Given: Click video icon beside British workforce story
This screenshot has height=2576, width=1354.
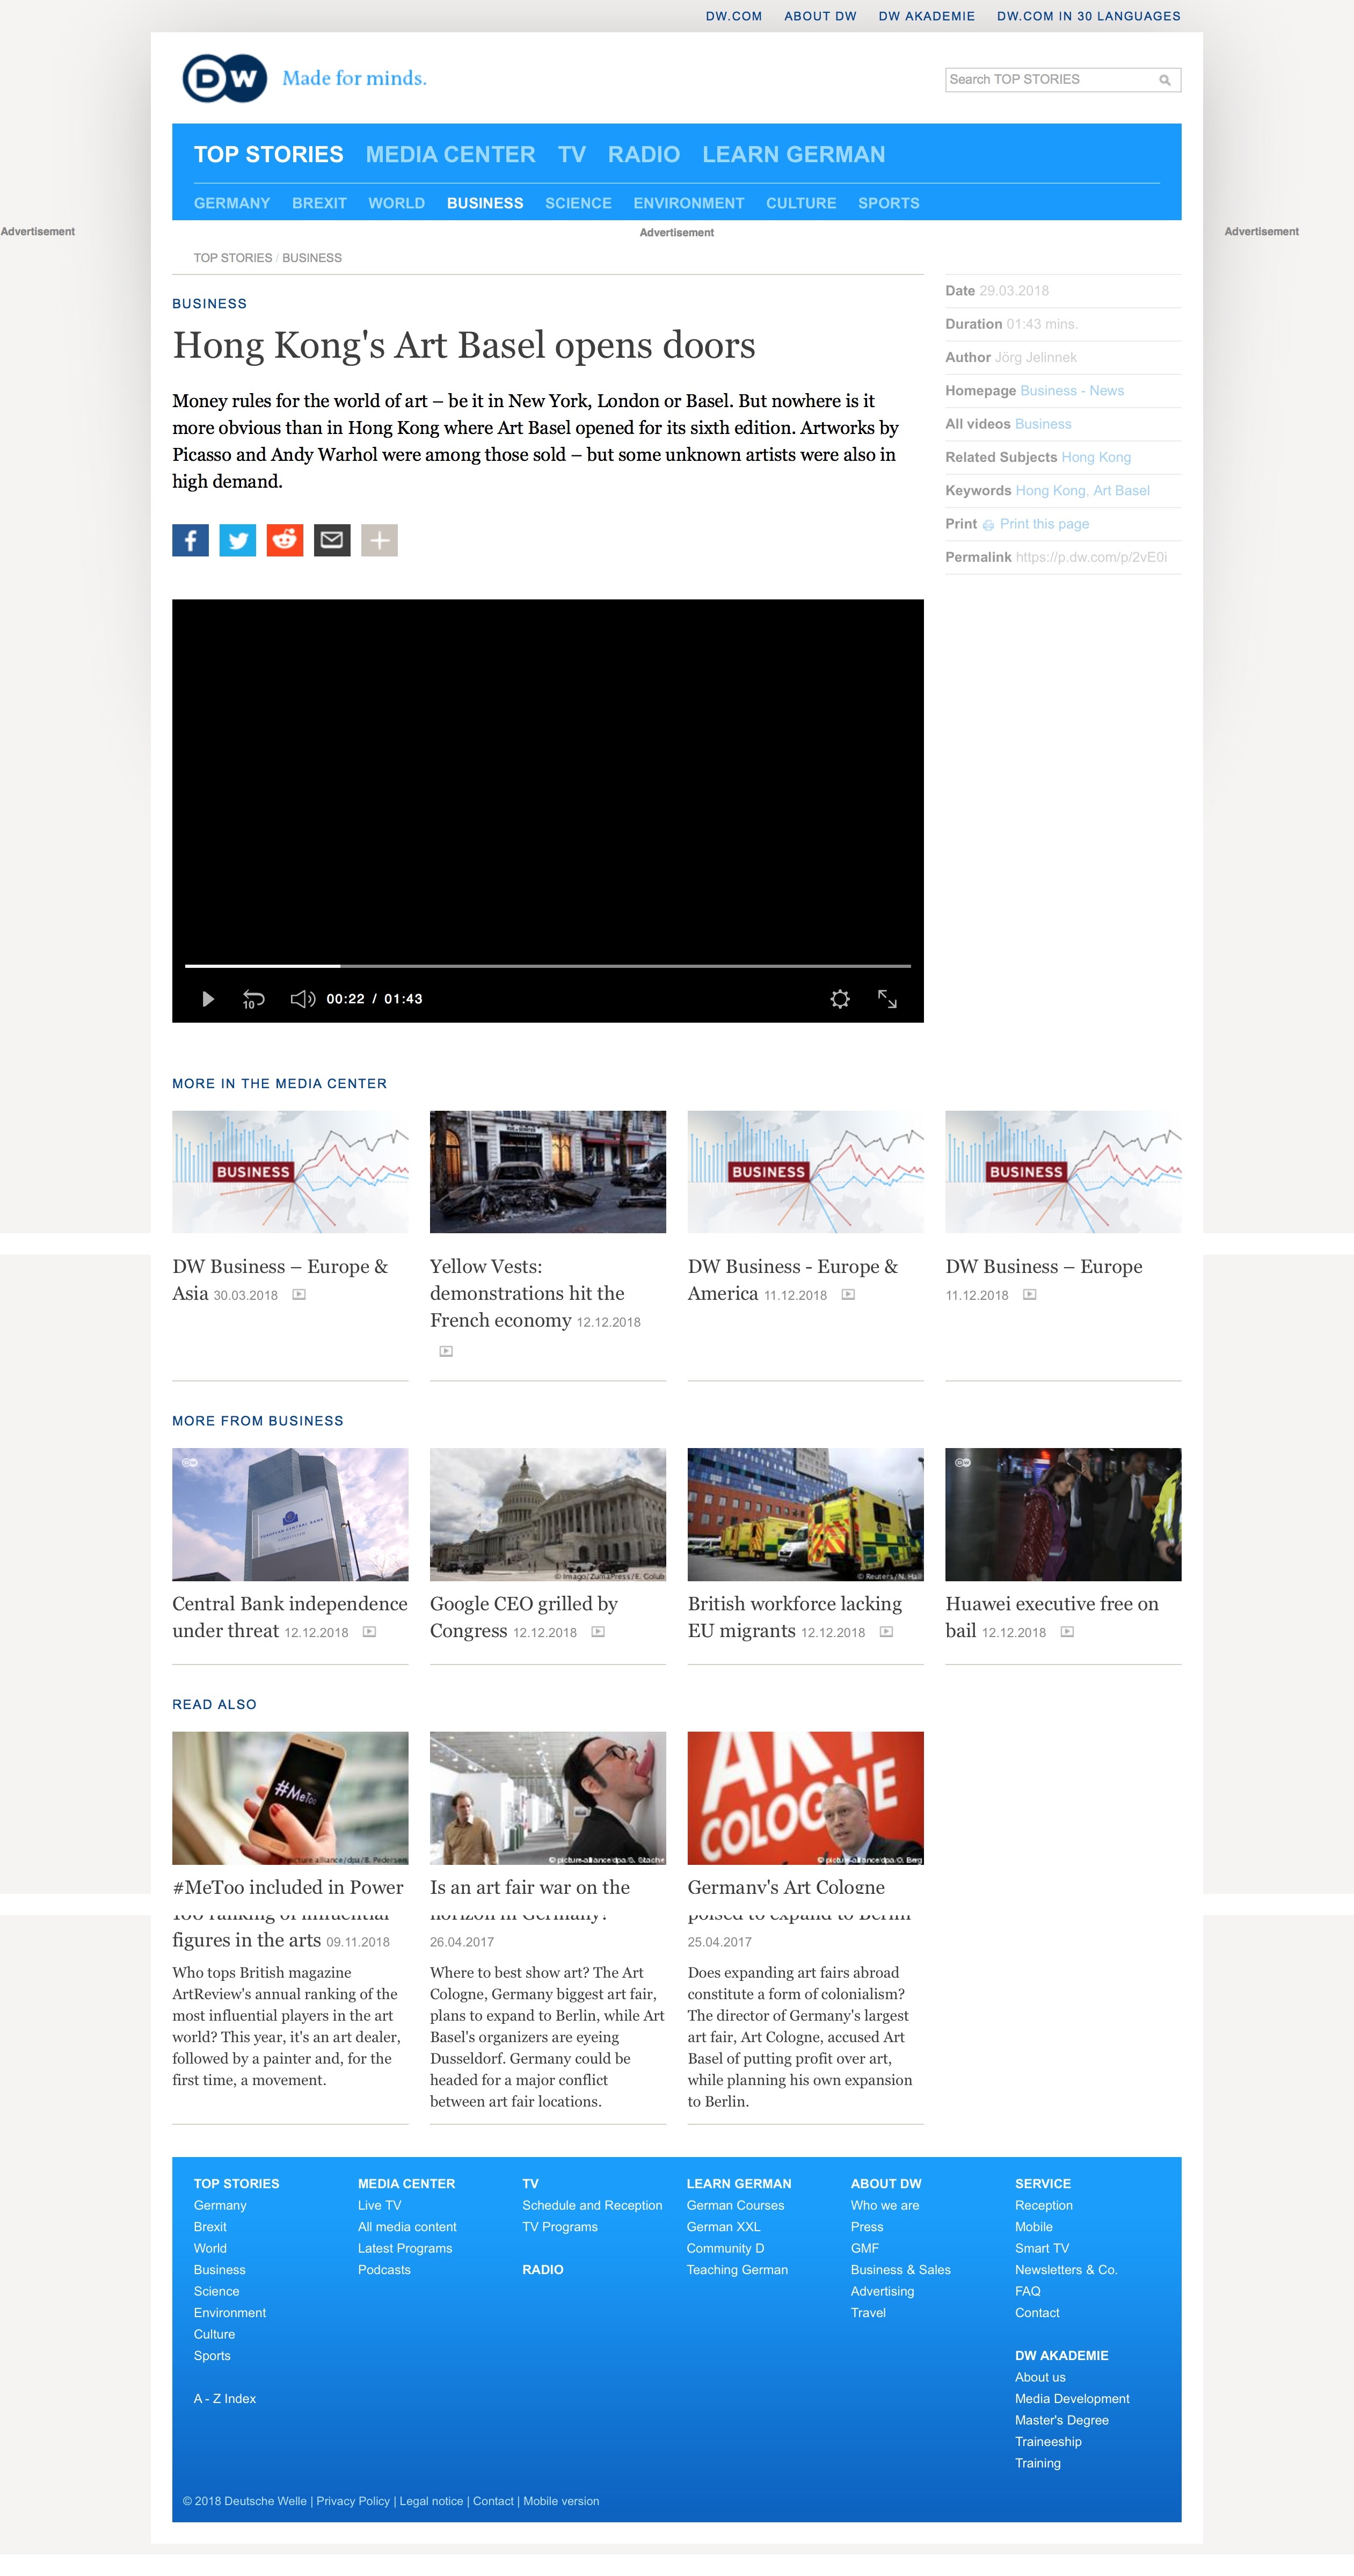Looking at the screenshot, I should point(886,1632).
